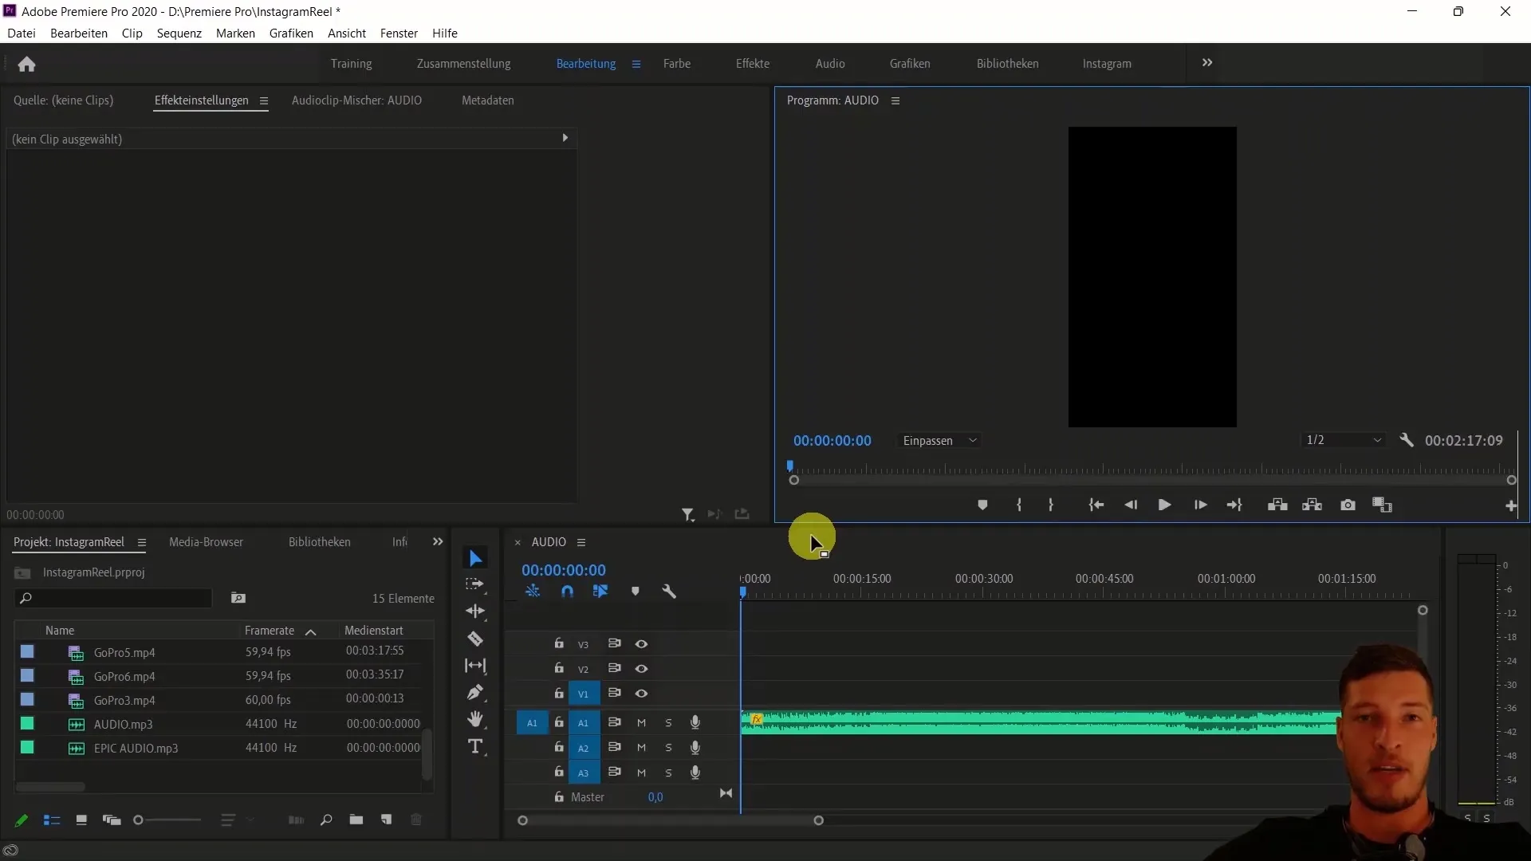Select the Track Select Forward tool
This screenshot has width=1531, height=861.
(475, 584)
